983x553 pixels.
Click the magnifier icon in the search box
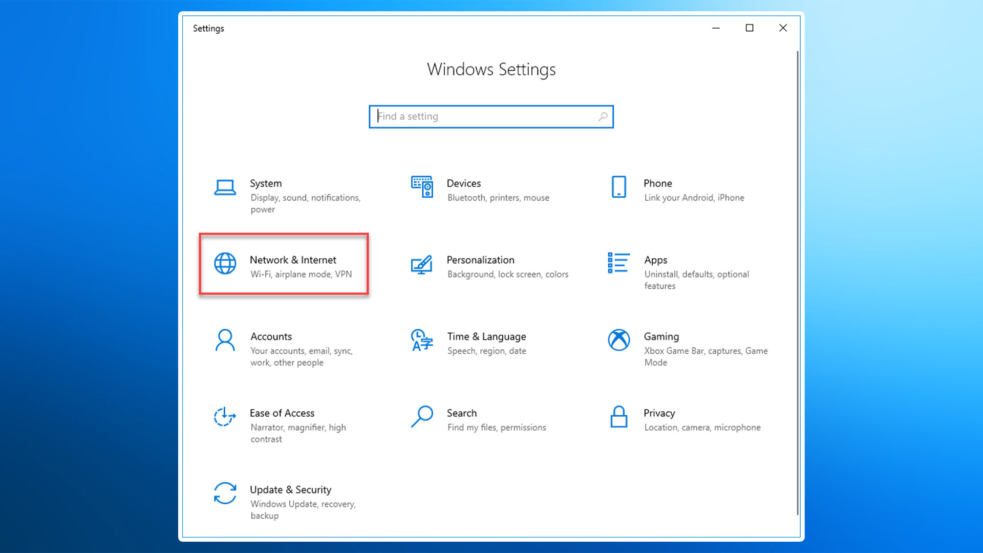point(603,117)
